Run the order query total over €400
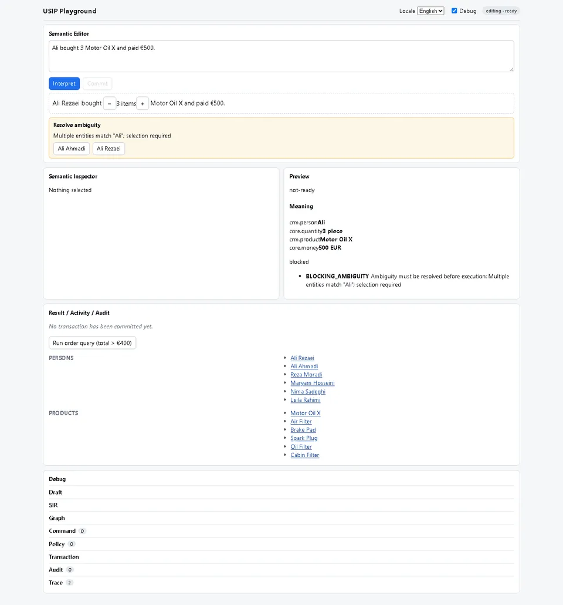Image resolution: width=563 pixels, height=605 pixels. point(93,343)
